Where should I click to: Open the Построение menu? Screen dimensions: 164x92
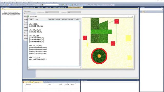point(19,3)
